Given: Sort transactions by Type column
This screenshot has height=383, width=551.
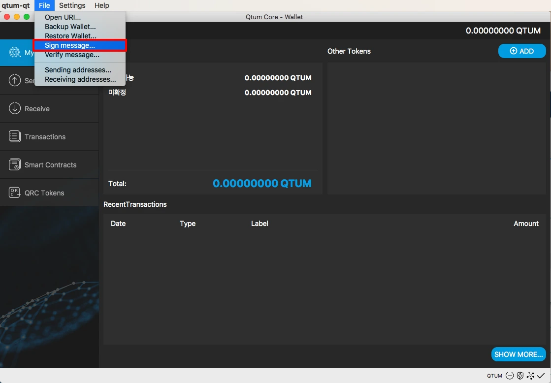Looking at the screenshot, I should coord(187,223).
